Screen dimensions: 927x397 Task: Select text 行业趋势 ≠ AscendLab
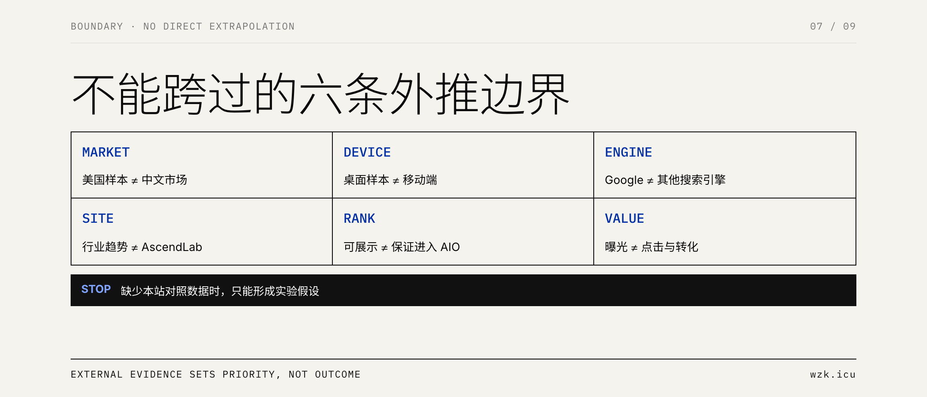142,247
